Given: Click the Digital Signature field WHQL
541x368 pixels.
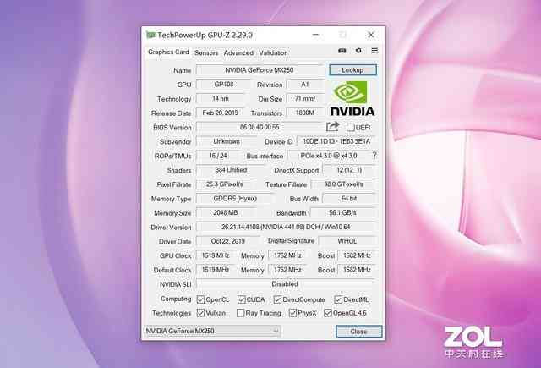Looking at the screenshot, I should pyautogui.click(x=347, y=241).
